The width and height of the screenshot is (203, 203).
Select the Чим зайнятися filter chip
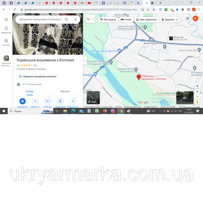click(x=147, y=20)
